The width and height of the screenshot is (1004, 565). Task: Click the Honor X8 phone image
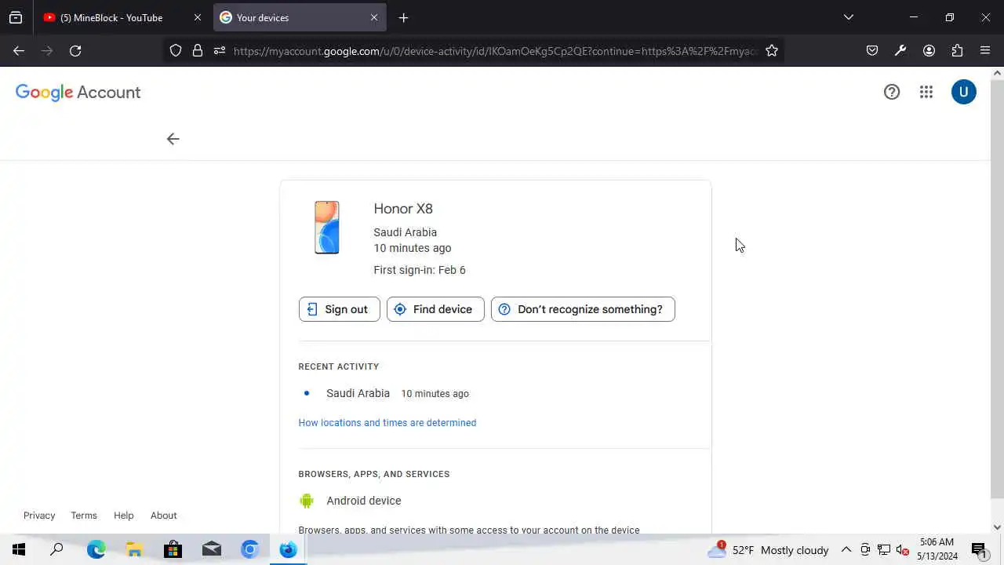tap(327, 228)
